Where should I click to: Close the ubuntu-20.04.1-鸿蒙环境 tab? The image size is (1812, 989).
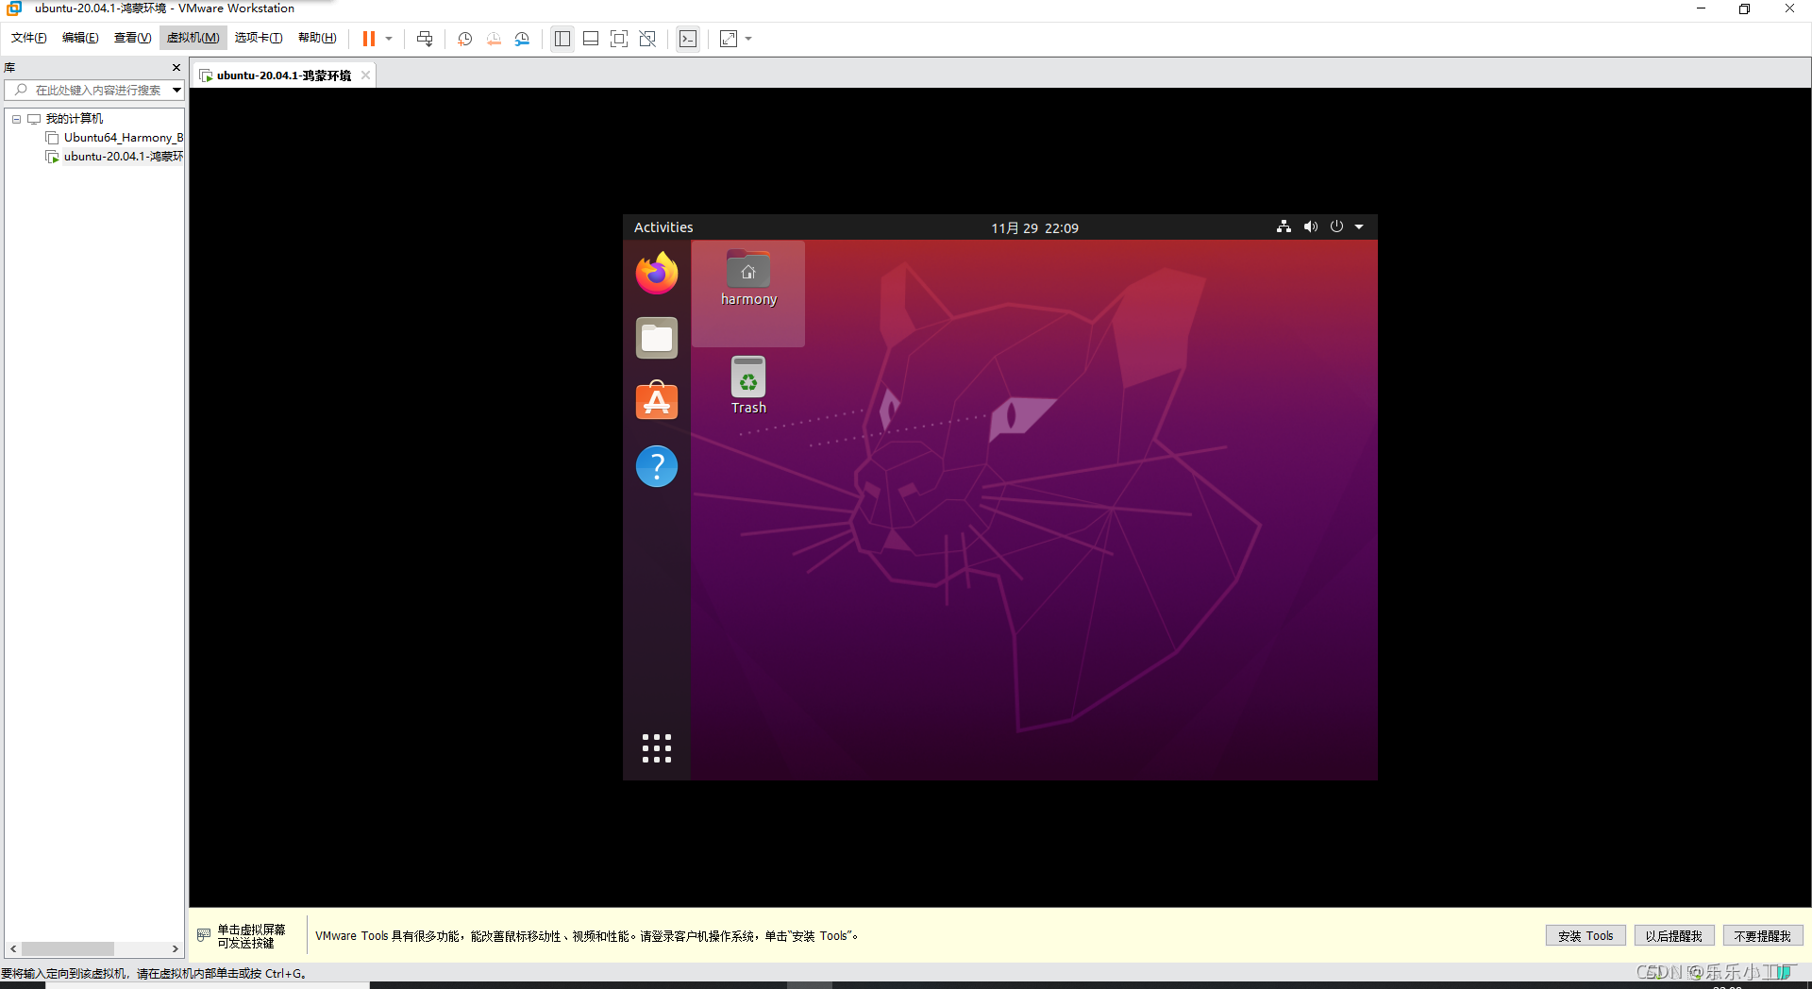[x=365, y=75]
